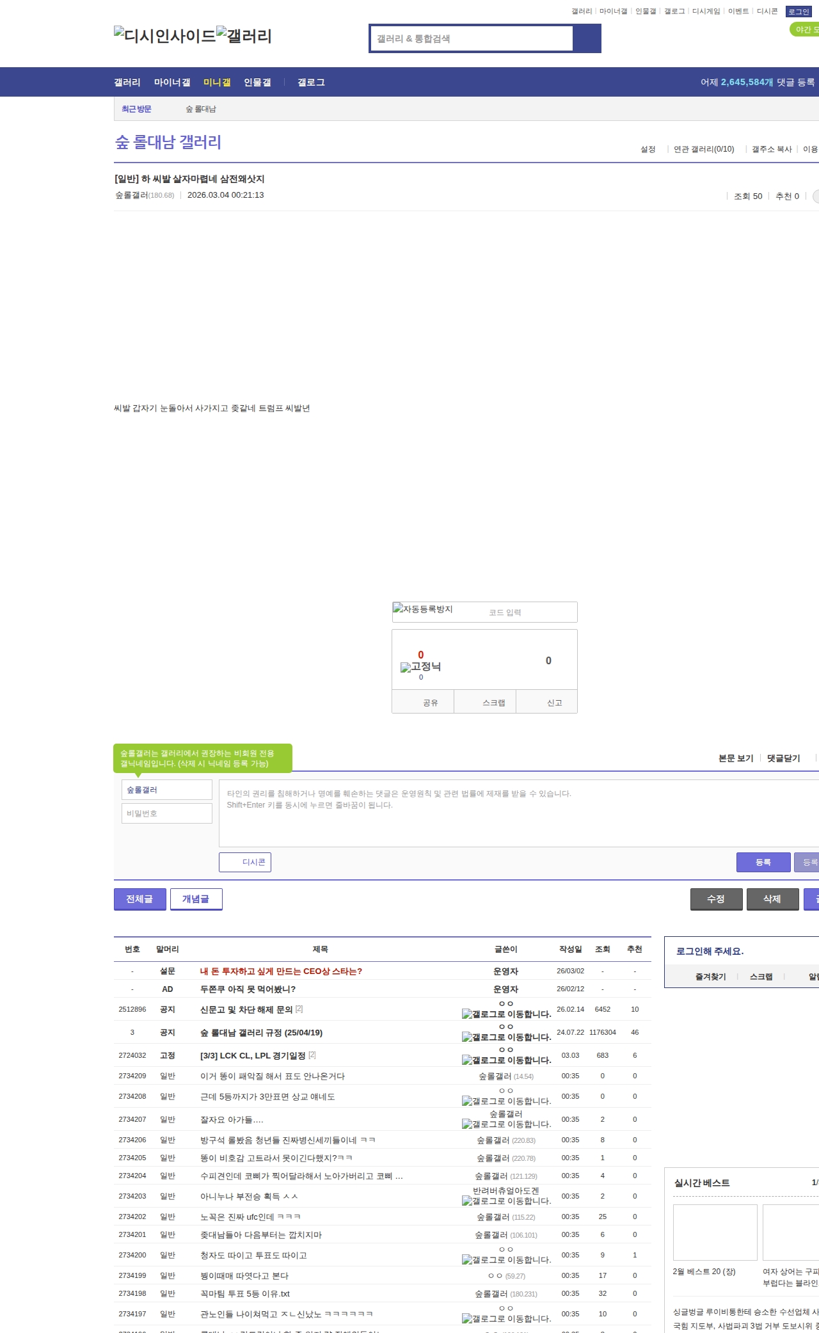Click 로그인 button in top utility links
This screenshot has width=819, height=1333.
point(799,12)
